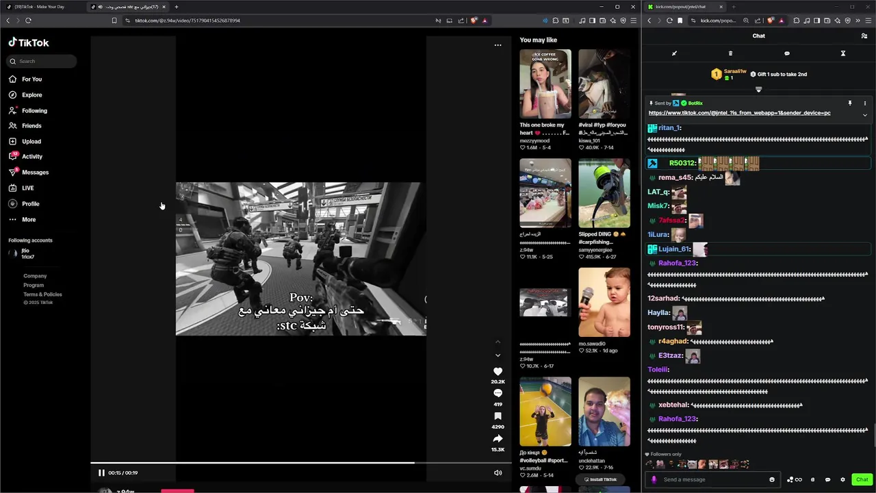
Task: Open Brave Shields in TikTok window
Action: click(474, 21)
